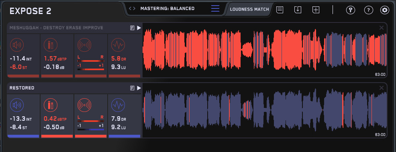Image resolution: width=396 pixels, height=152 pixels.
Task: Select dynamic range waveform icon on Meshuggah track
Action: point(118,45)
